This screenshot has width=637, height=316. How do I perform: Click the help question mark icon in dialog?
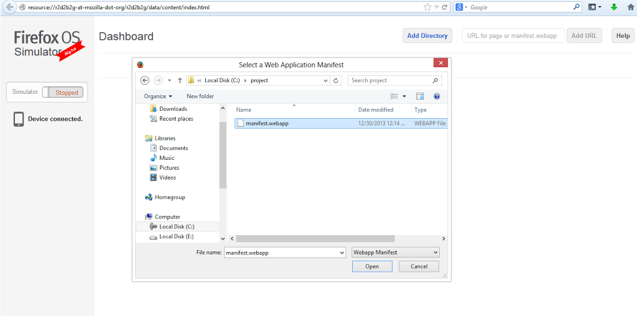pyautogui.click(x=437, y=96)
